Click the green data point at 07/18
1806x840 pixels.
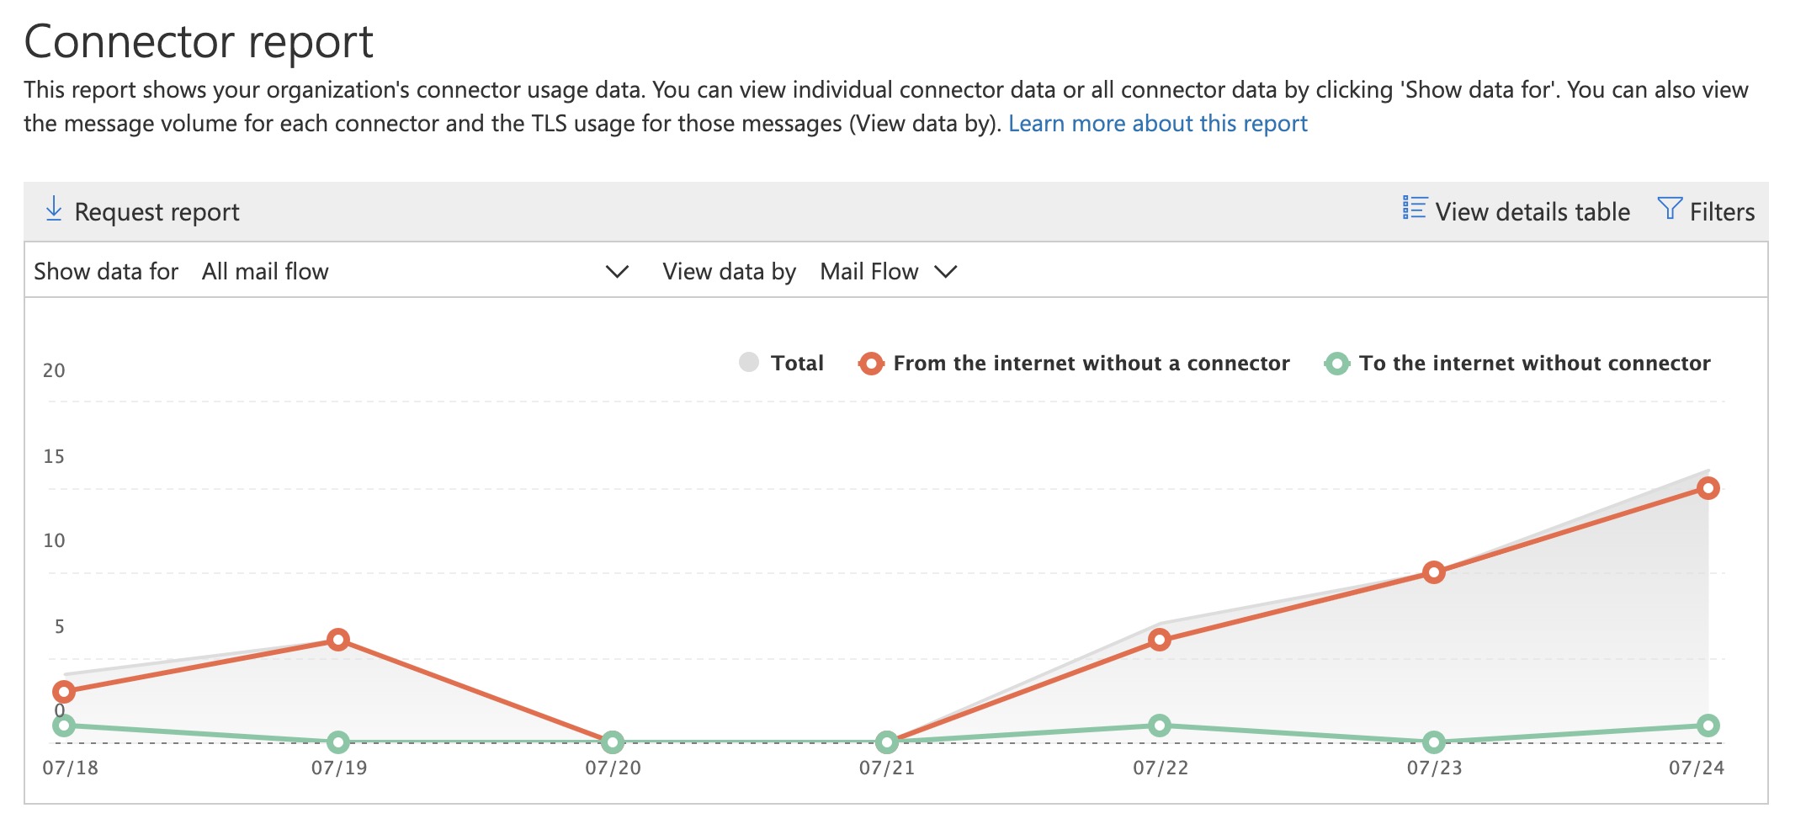[64, 726]
